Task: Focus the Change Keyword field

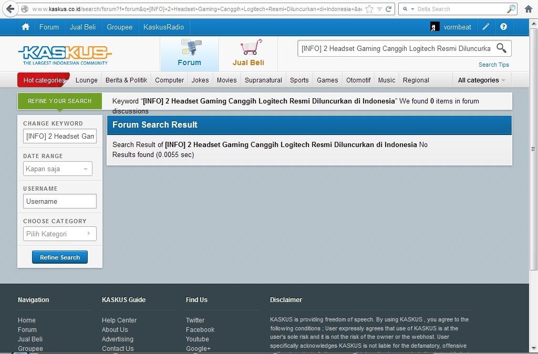Action: pos(60,136)
